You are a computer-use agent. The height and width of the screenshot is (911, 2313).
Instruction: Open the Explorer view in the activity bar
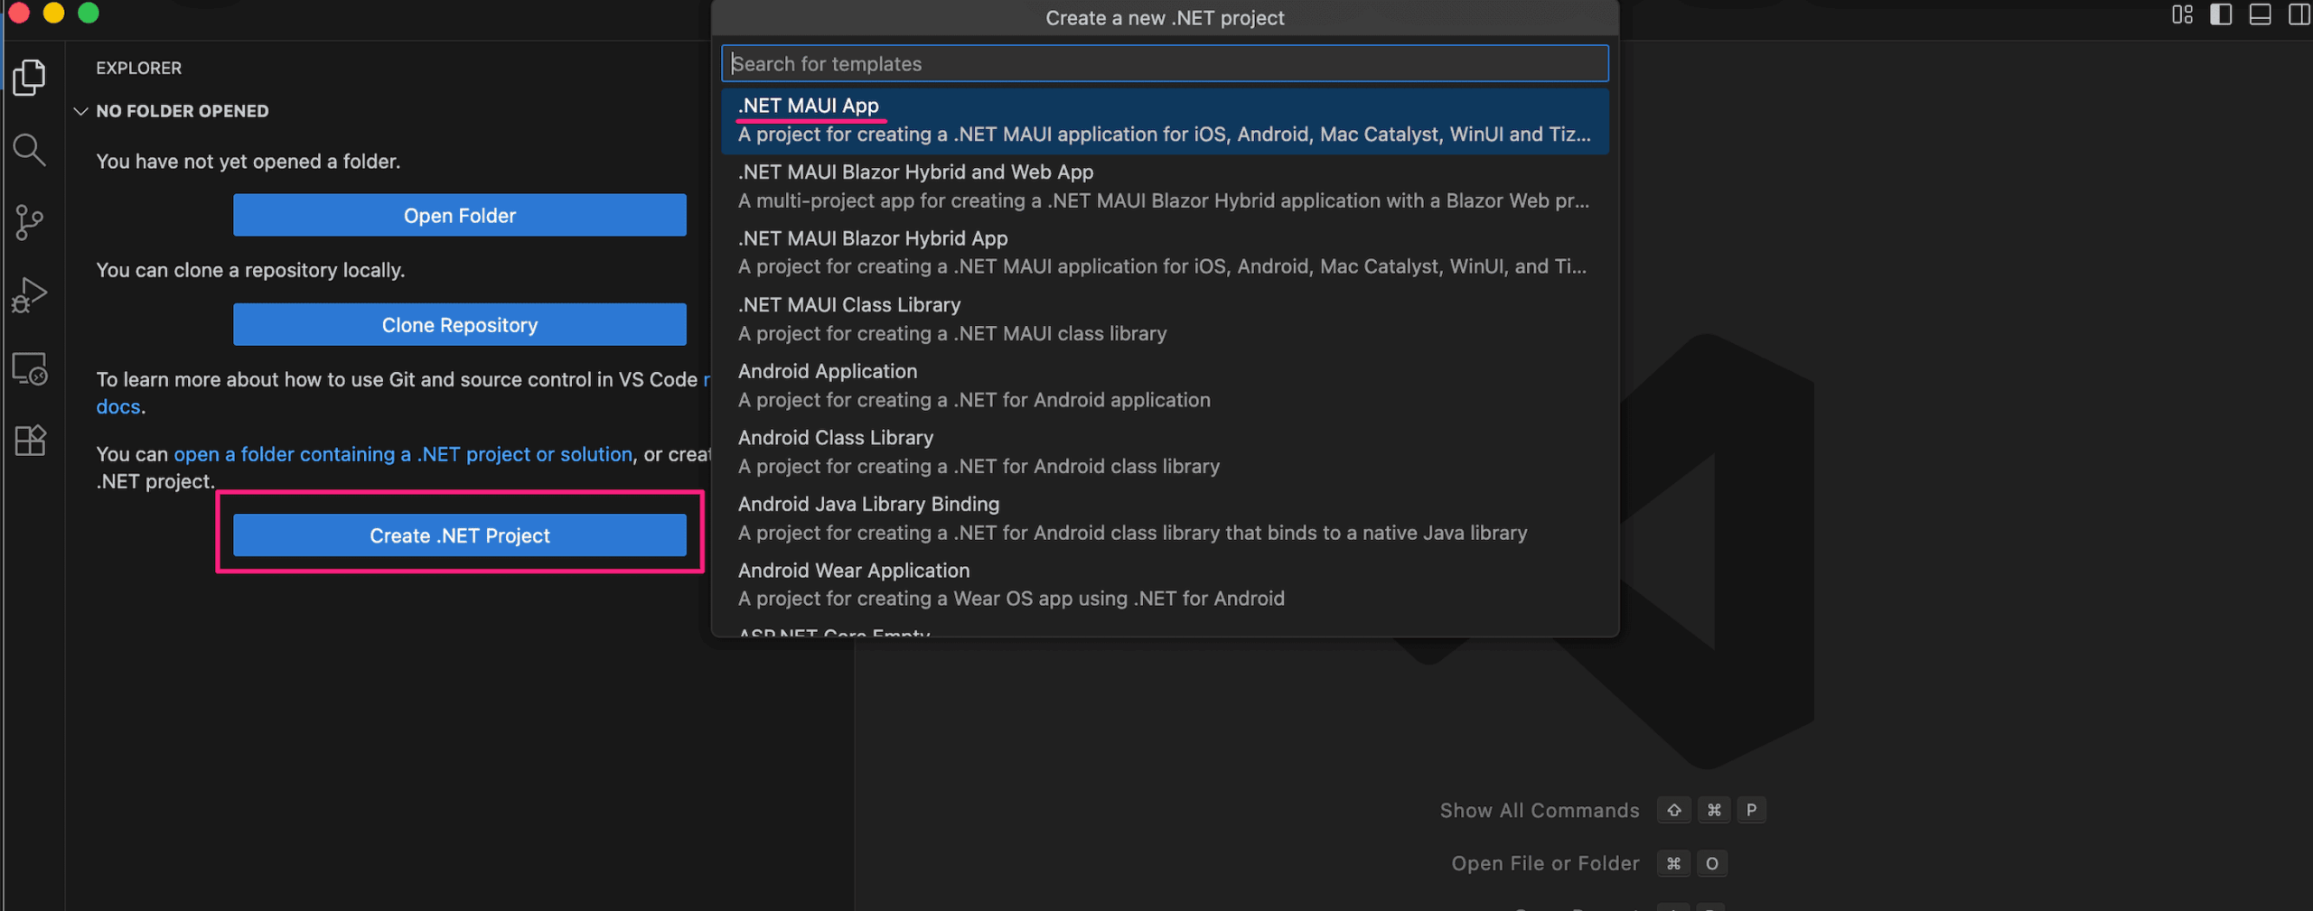tap(30, 78)
